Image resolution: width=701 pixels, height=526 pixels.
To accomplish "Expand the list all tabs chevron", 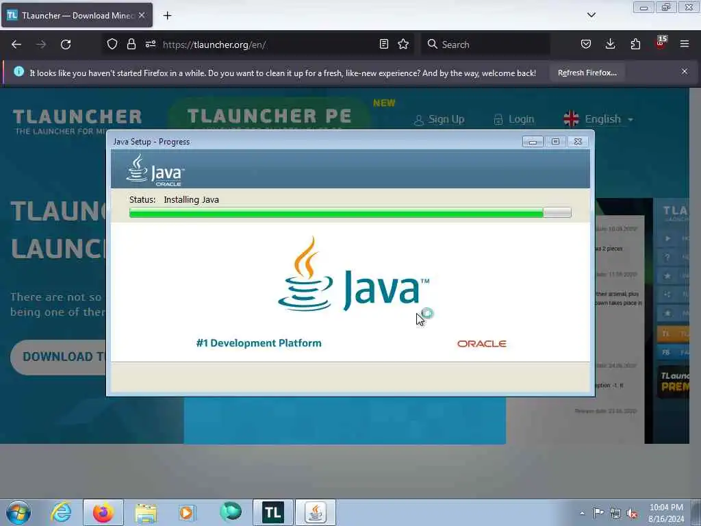I will (591, 15).
